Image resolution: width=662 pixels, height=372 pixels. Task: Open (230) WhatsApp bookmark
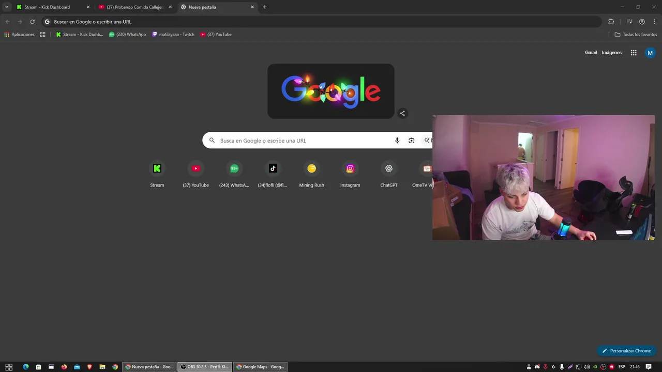127,35
